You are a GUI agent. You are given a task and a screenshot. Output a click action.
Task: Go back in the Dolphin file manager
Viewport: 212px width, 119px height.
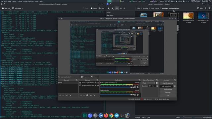[x=109, y=8]
